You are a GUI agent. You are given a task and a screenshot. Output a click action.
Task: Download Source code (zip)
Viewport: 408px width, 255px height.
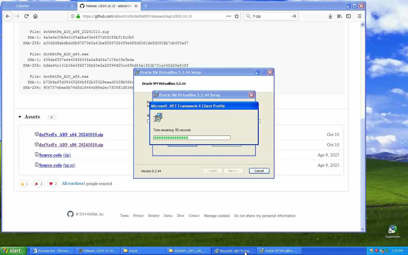click(x=55, y=155)
